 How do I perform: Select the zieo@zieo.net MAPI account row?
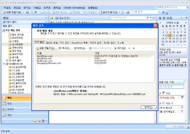[x=94, y=58]
